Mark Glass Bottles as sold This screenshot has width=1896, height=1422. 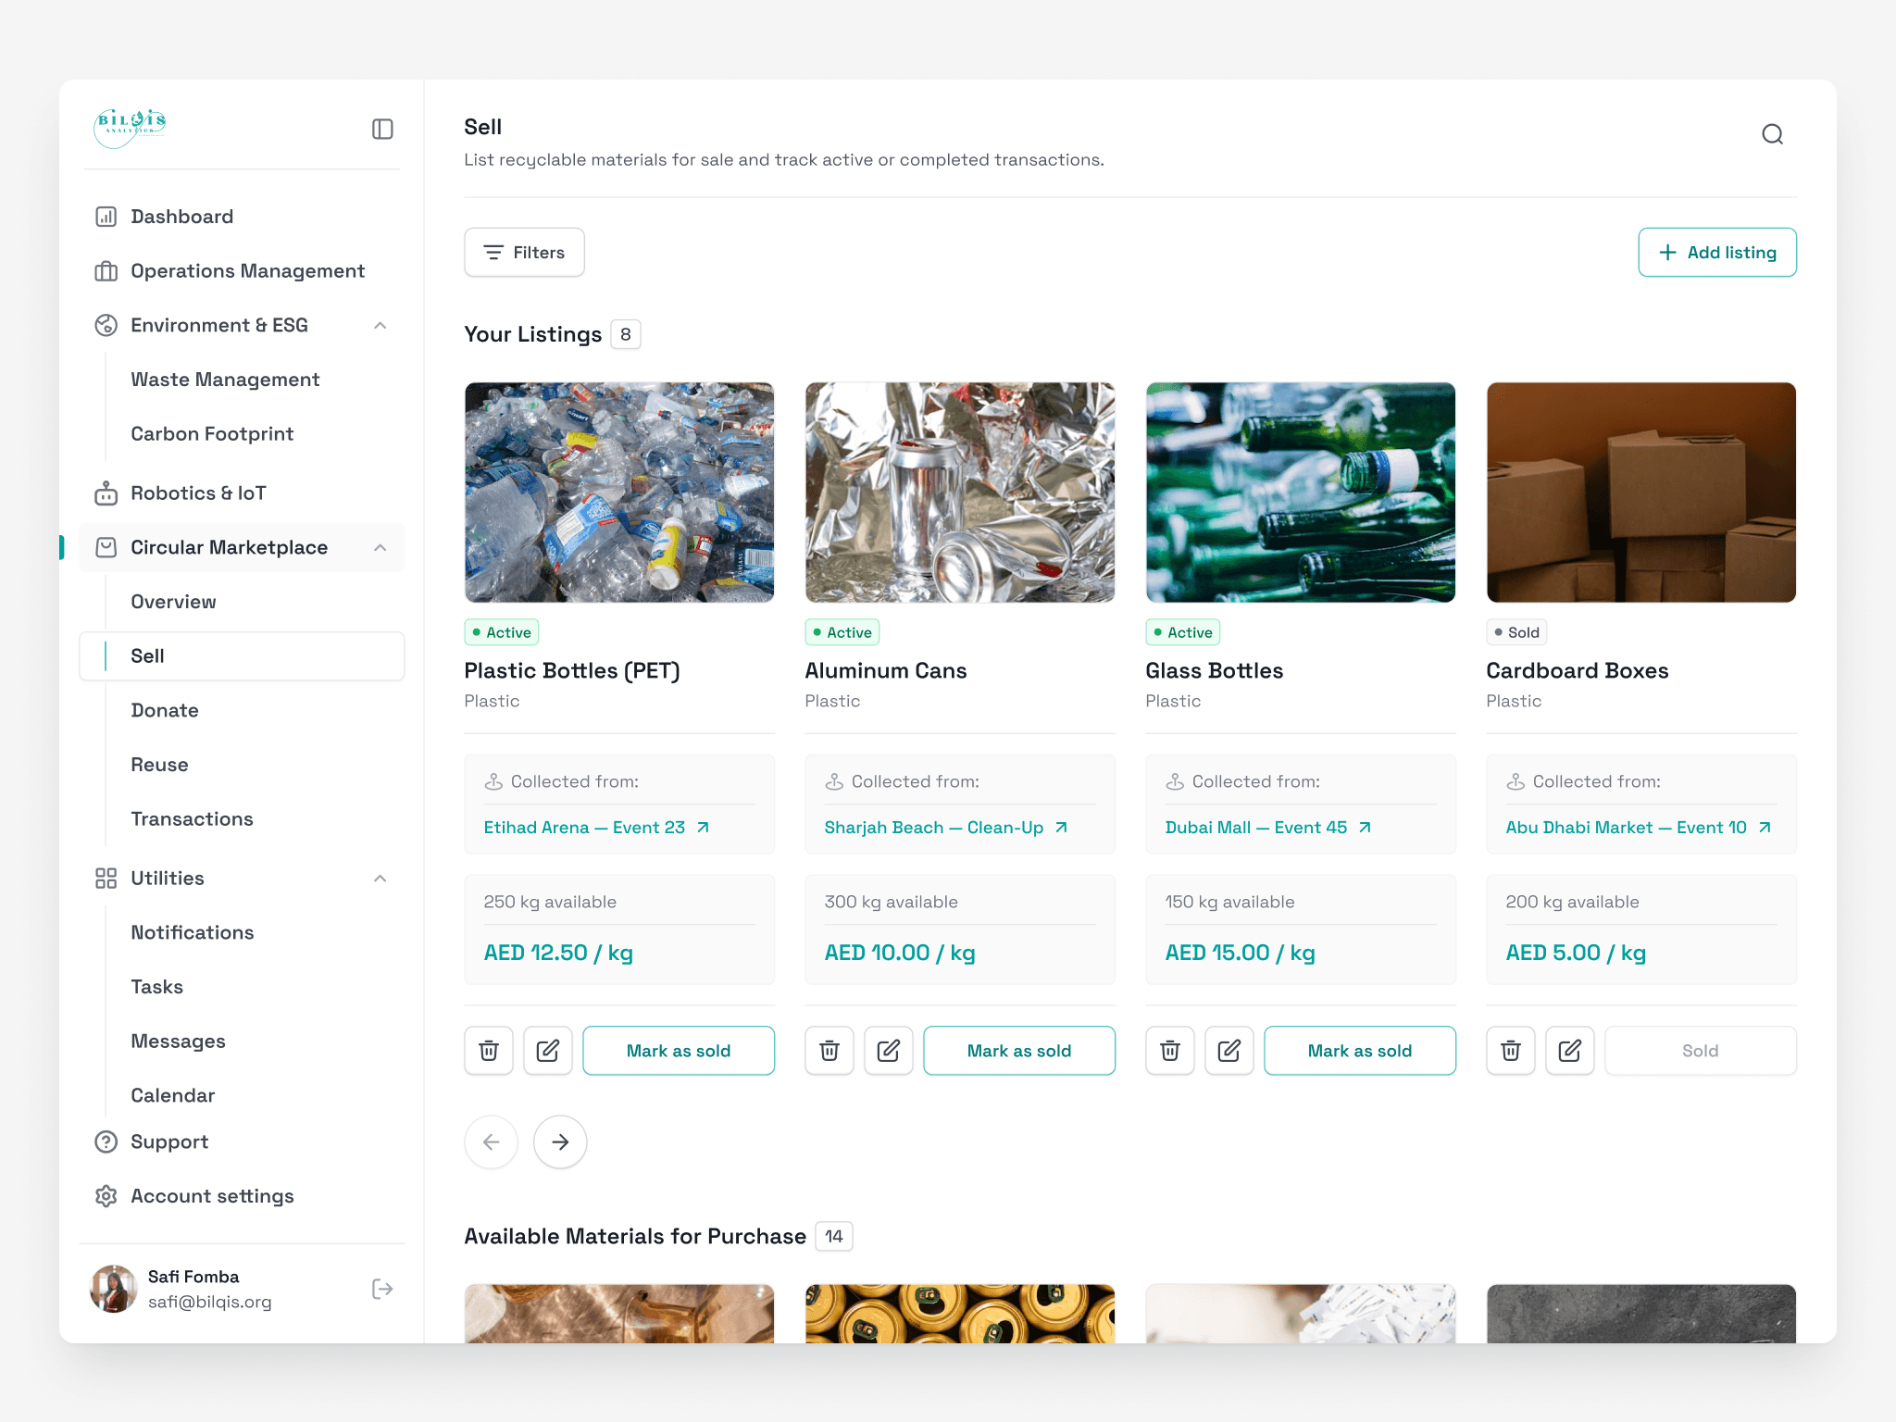tap(1359, 1050)
